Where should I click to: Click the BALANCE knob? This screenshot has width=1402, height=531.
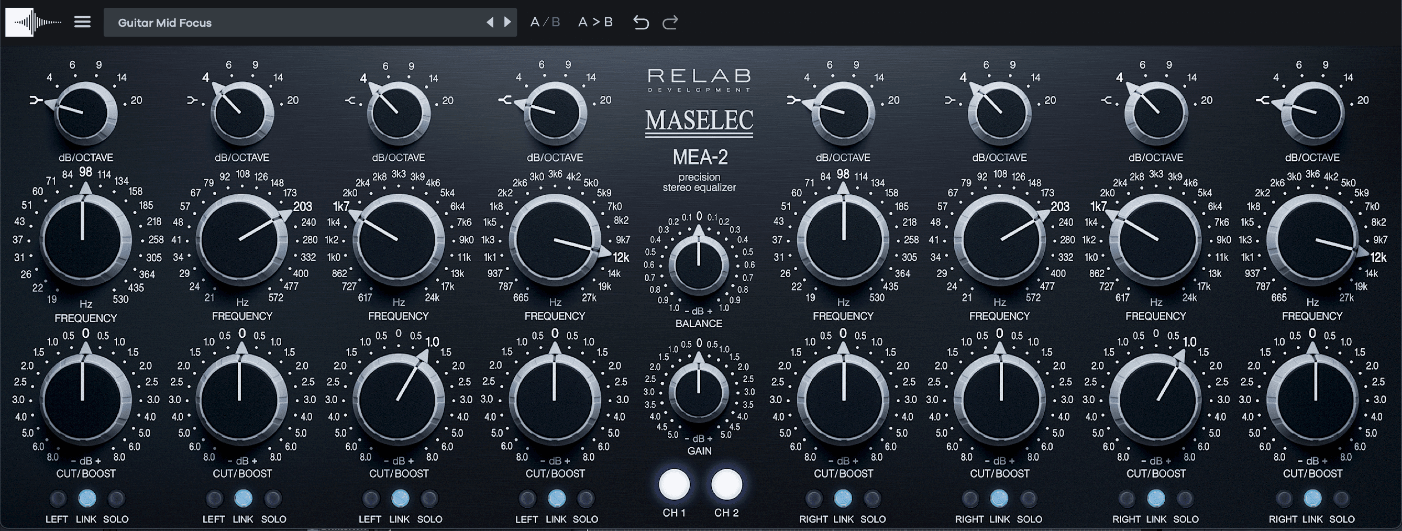pyautogui.click(x=699, y=265)
